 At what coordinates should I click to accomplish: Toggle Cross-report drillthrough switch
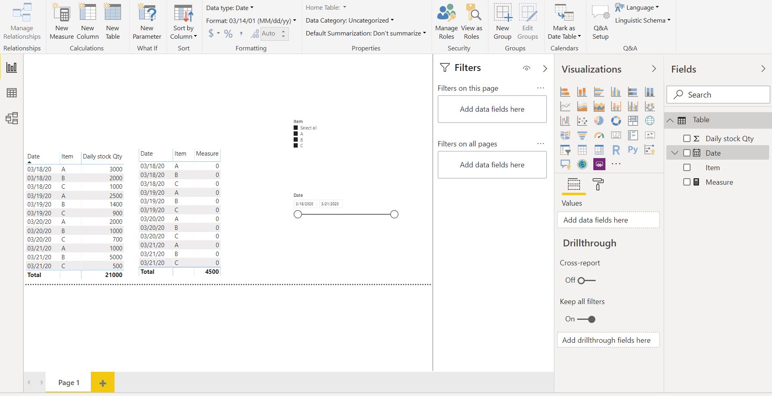(x=586, y=280)
